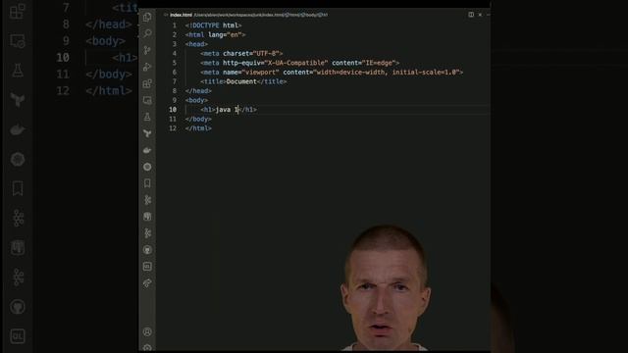Select the index.html editor tab
The height and width of the screenshot is (353, 628).
click(x=181, y=15)
